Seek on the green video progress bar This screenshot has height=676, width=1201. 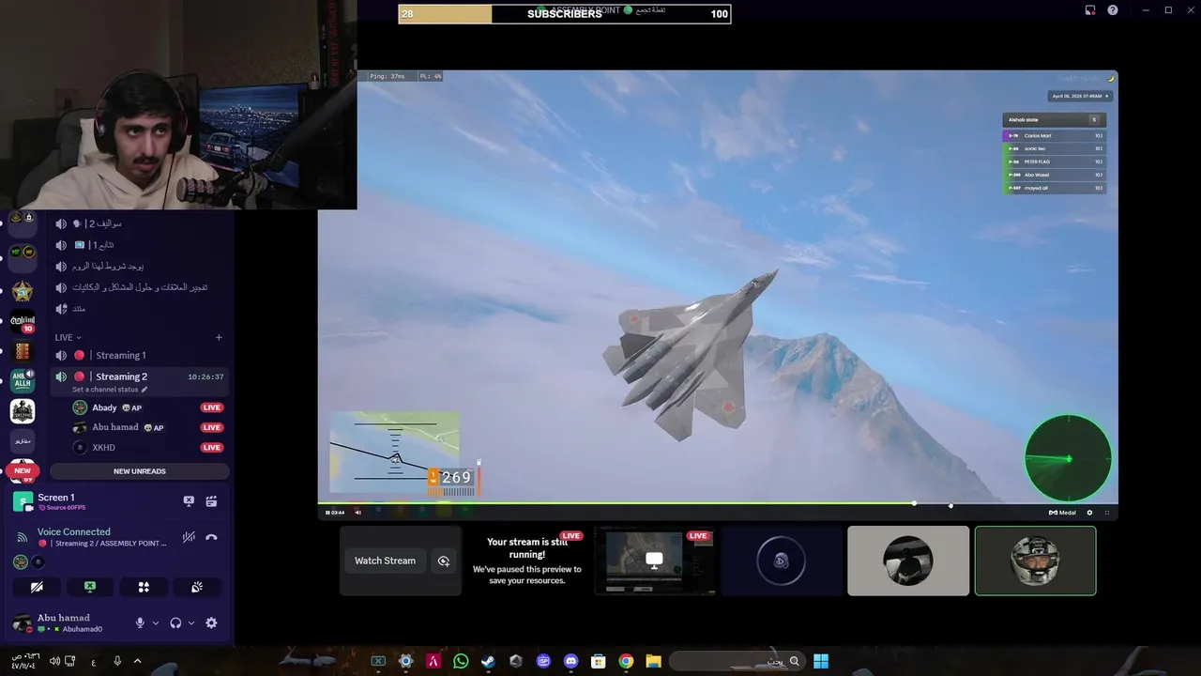(718, 503)
